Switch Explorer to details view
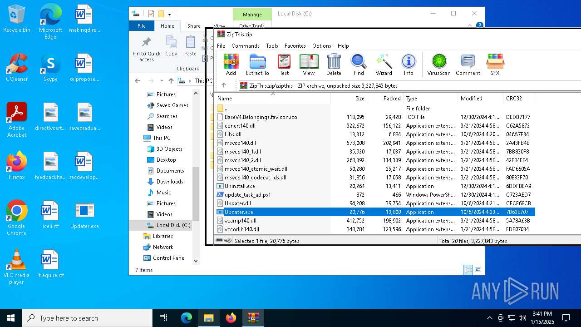This screenshot has width=581, height=327. (x=468, y=270)
